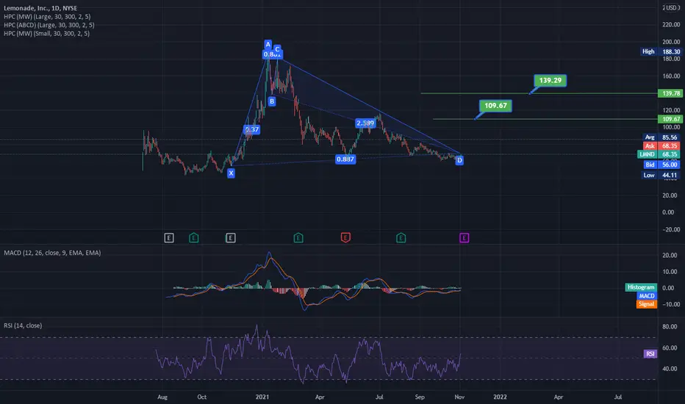This screenshot has height=404, width=685.
Task: Select pattern point label D
Action: coord(459,160)
